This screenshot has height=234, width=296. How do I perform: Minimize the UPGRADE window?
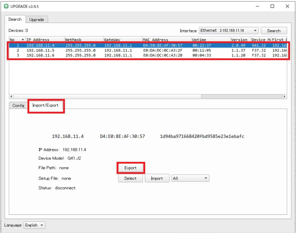point(257,6)
